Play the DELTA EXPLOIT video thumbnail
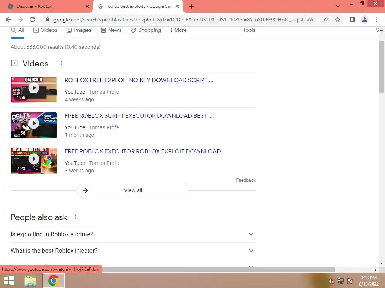 point(33,125)
